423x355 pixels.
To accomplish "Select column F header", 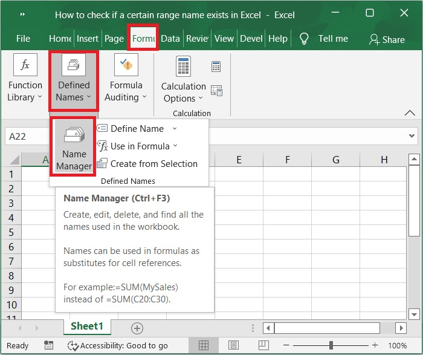I will pos(287,160).
